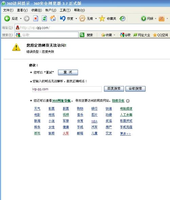The height and width of the screenshot is (200, 170).
Task: Open the 网址大全 bookmark
Action: pos(142,35)
